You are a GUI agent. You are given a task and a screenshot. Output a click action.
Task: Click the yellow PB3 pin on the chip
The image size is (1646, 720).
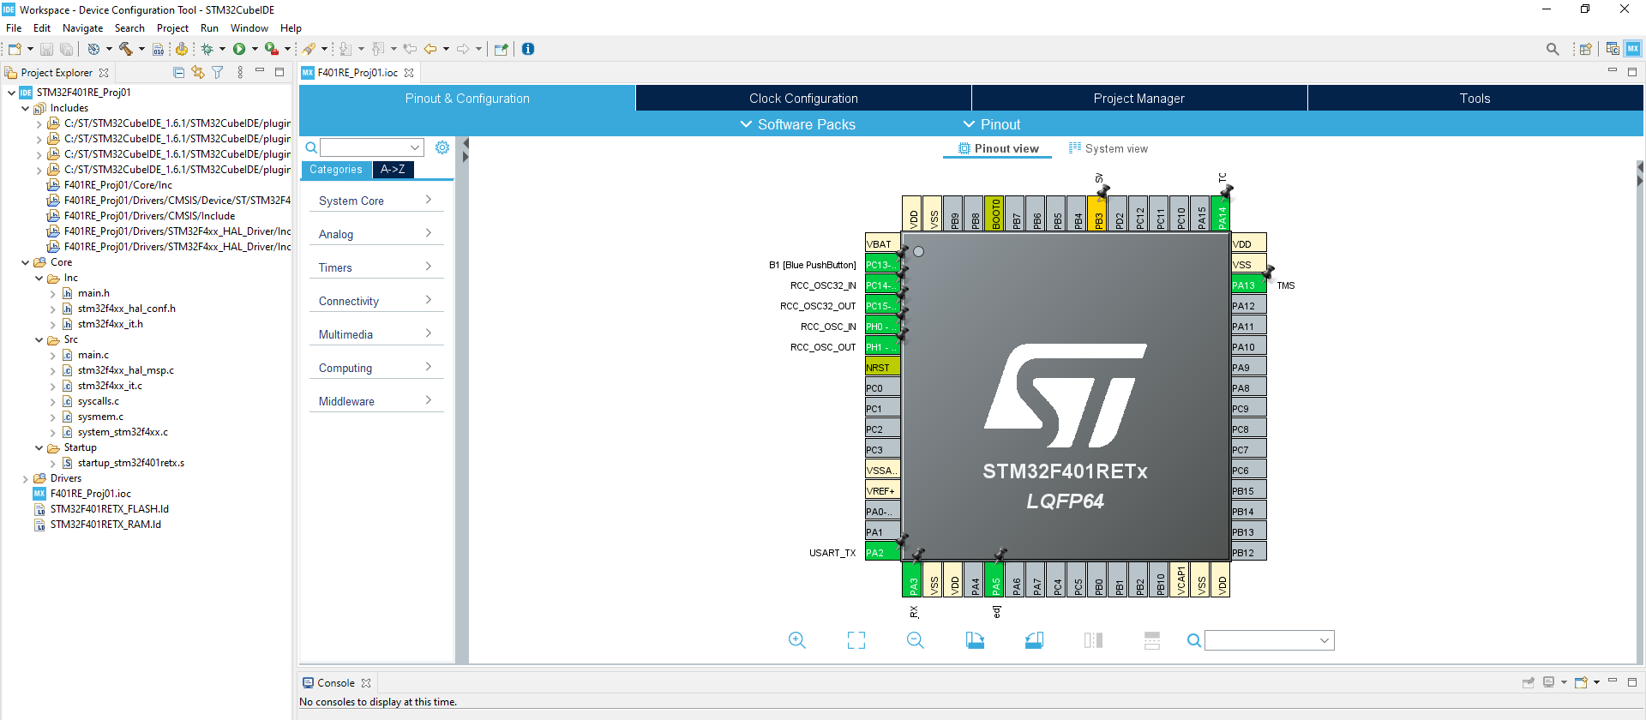click(1098, 214)
